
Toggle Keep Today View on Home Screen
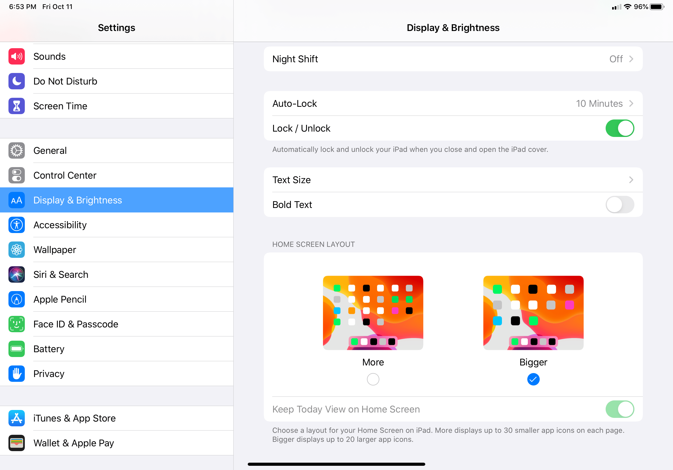[x=619, y=409]
